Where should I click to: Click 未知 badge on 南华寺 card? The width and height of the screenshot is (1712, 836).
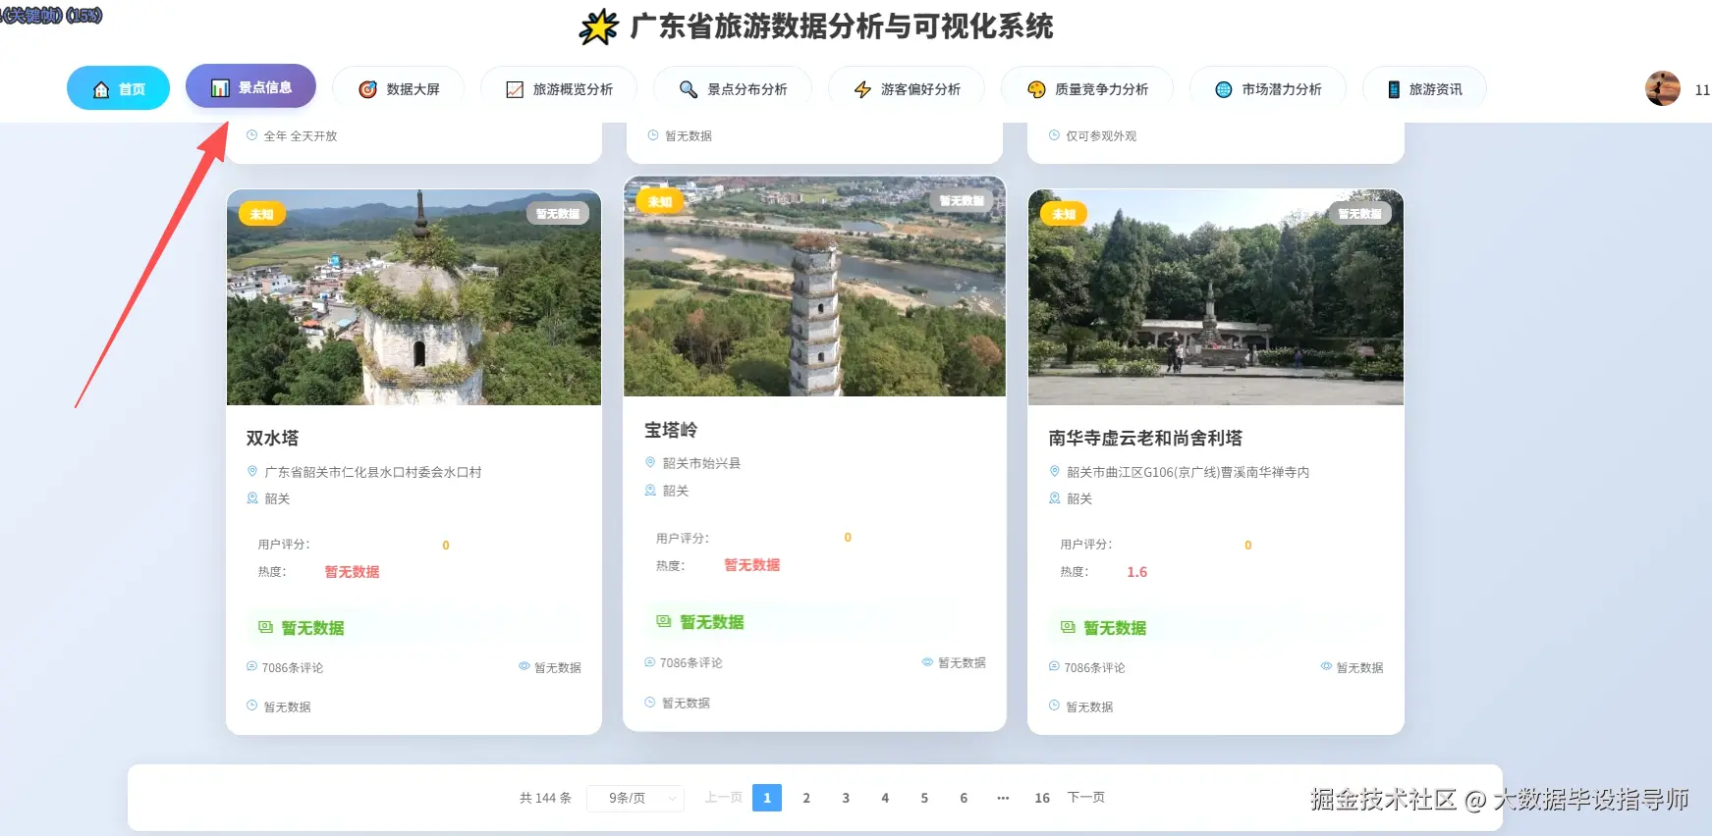point(1064,214)
